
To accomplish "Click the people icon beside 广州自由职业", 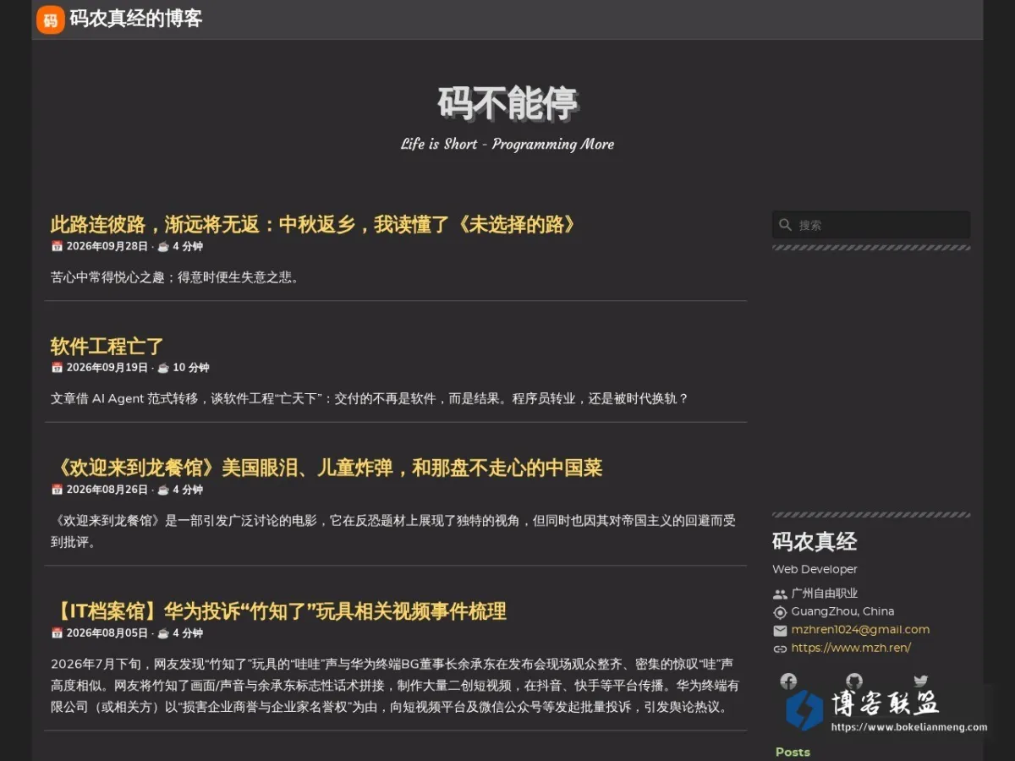I will tap(780, 594).
